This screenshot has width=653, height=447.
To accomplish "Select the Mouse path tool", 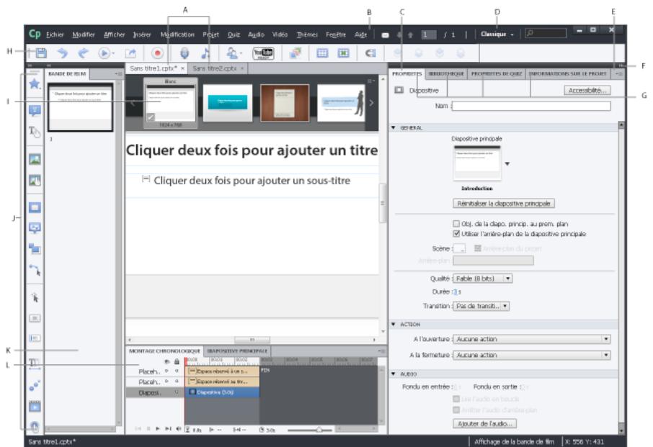I will pyautogui.click(x=35, y=270).
